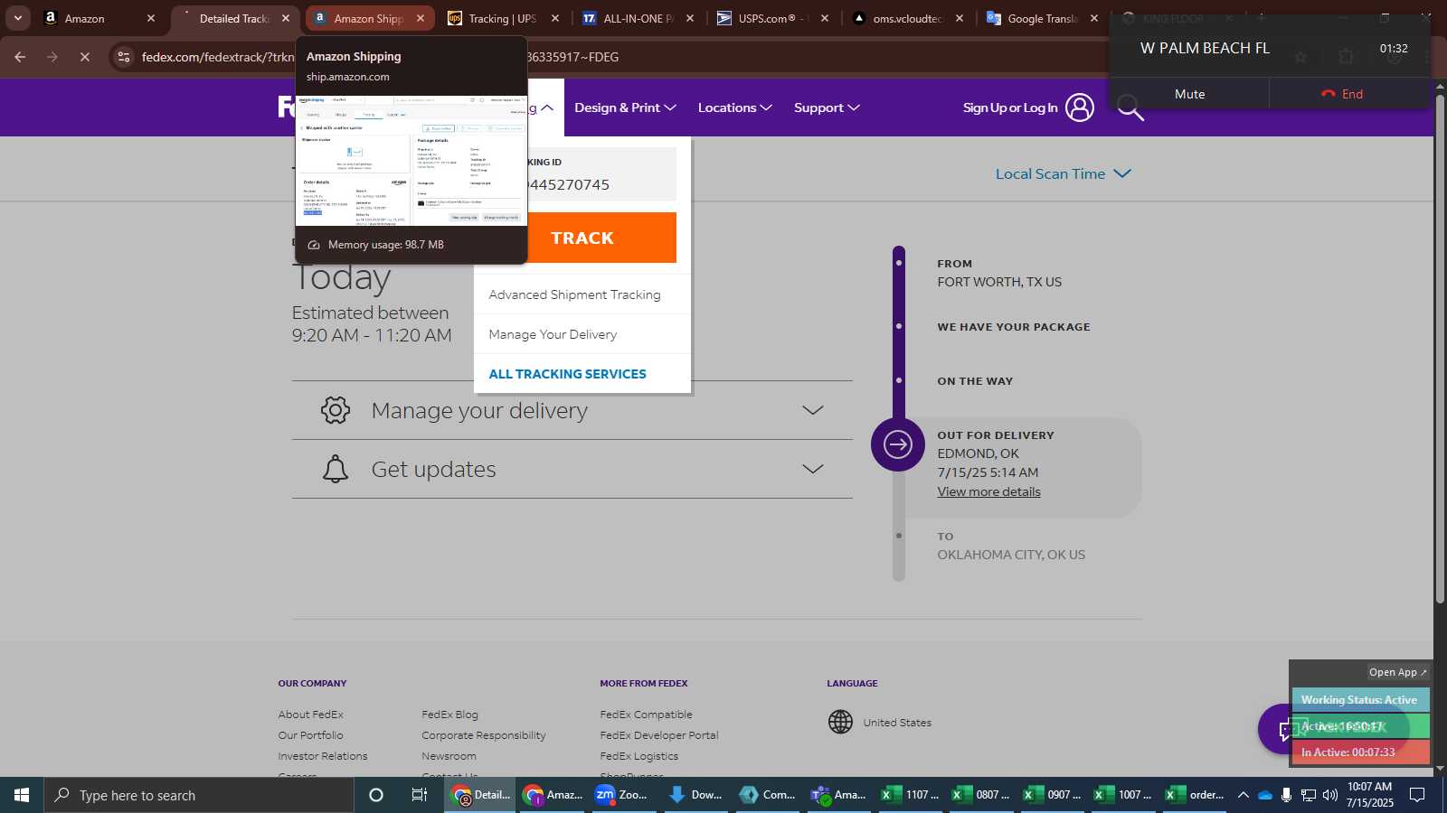Click the FedEx search magnifier icon
Image resolution: width=1447 pixels, height=813 pixels.
1130,109
